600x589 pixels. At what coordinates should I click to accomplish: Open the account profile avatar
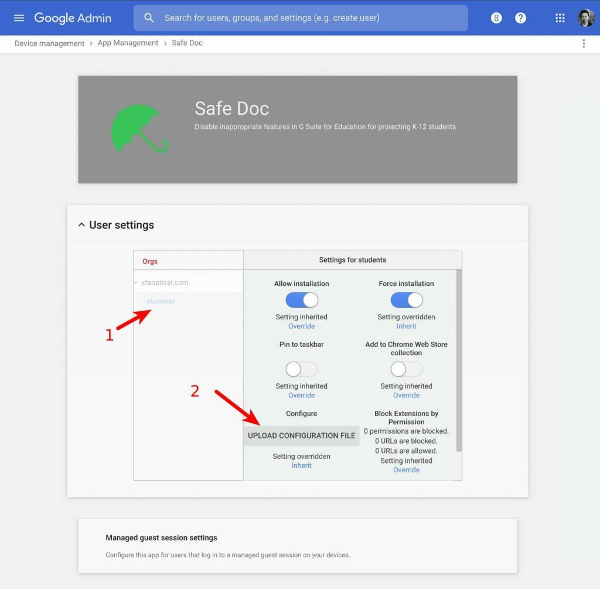pos(585,18)
